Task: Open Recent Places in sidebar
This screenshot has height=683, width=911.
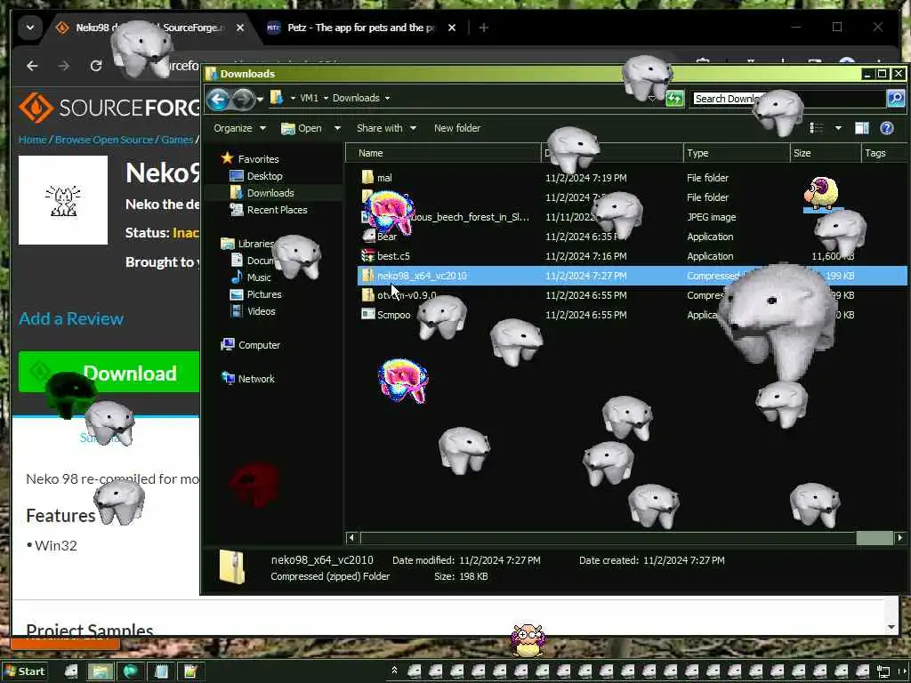Action: [269, 210]
